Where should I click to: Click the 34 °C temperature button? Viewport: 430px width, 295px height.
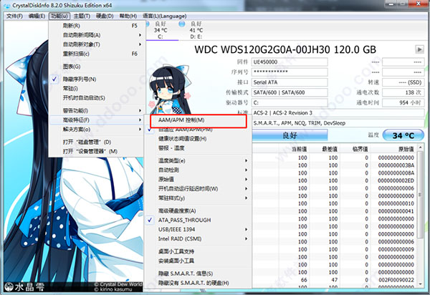(x=403, y=135)
